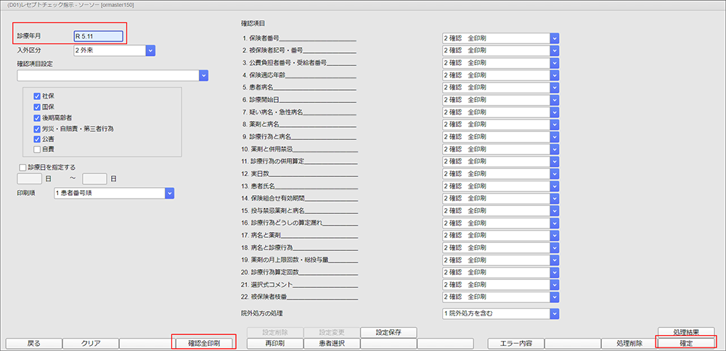
Task: Expand the 確認項目設定 combo box
Action: pyautogui.click(x=204, y=75)
